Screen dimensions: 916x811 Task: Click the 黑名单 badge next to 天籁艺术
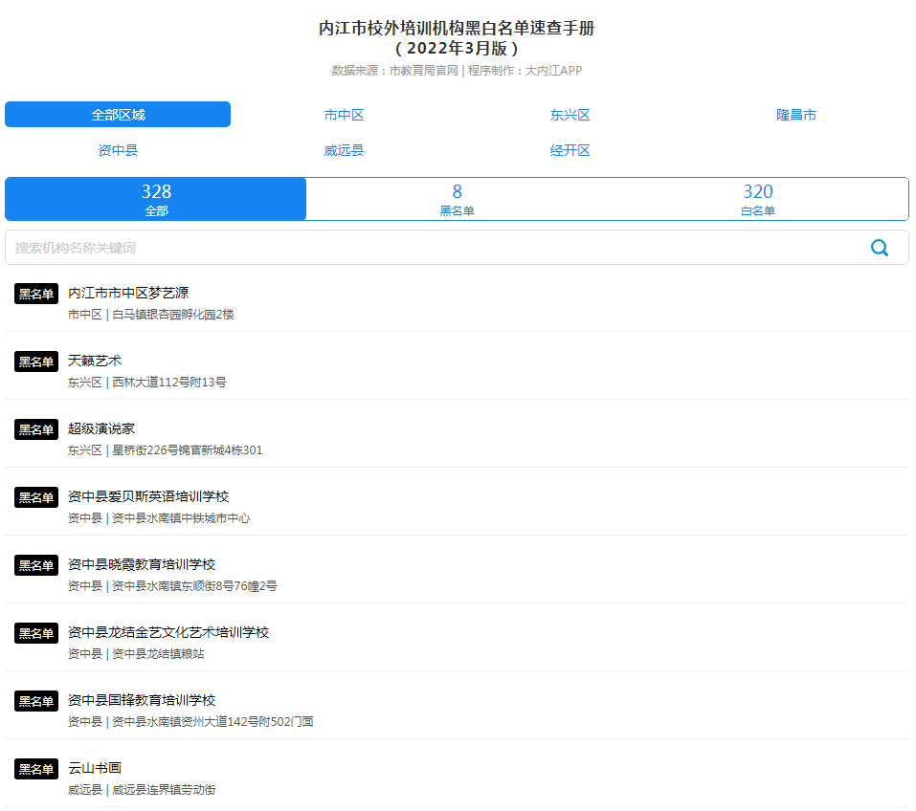pyautogui.click(x=35, y=362)
